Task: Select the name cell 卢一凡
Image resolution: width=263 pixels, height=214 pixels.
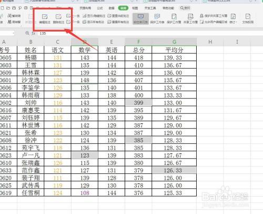Action: (x=31, y=155)
